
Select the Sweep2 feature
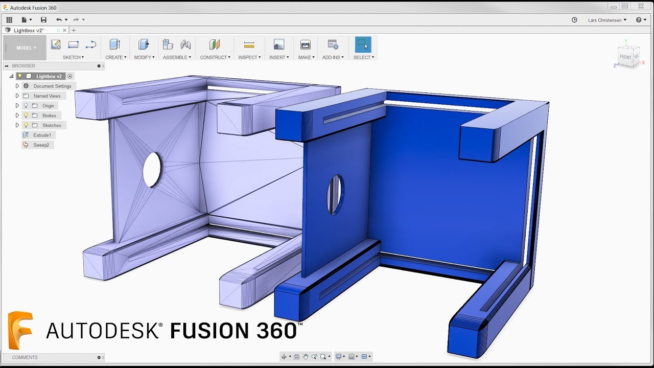[x=37, y=145]
